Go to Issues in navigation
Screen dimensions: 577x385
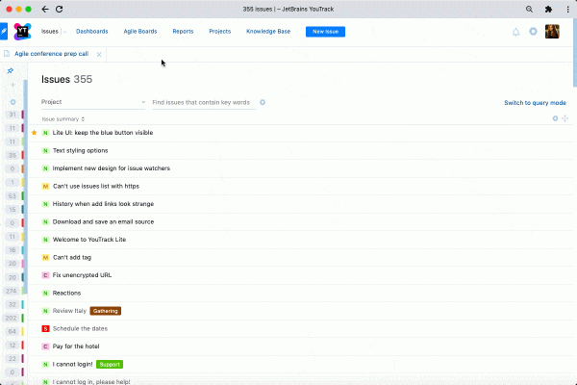[x=50, y=32]
